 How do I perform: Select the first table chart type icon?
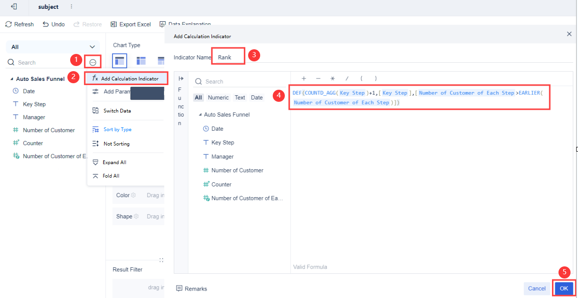(x=119, y=61)
